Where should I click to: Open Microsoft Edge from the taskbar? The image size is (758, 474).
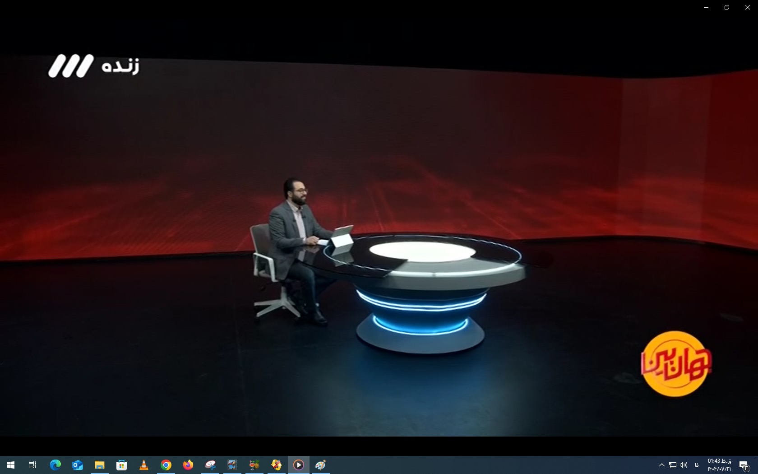click(x=55, y=465)
